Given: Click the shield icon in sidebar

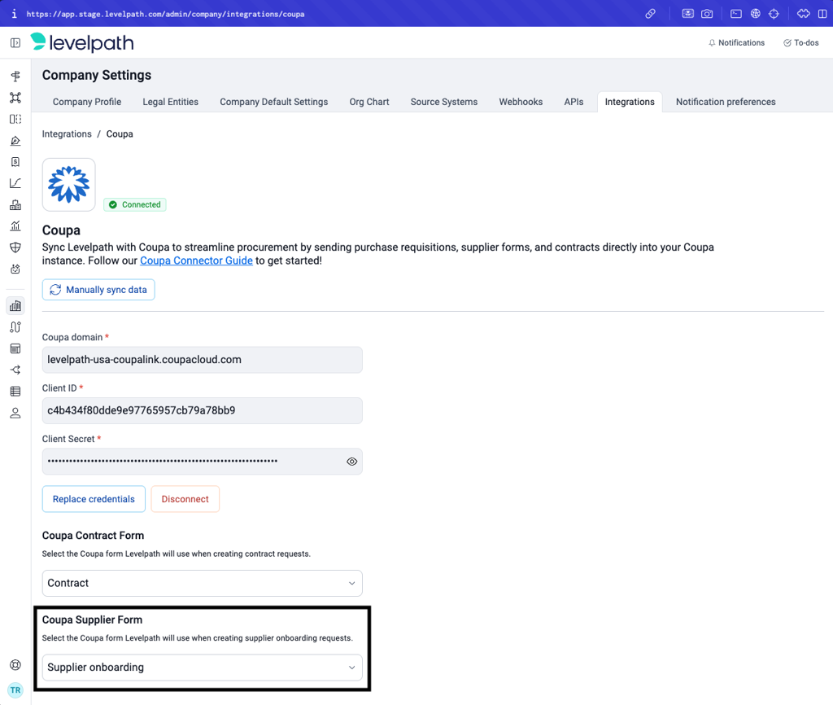Looking at the screenshot, I should pos(15,247).
